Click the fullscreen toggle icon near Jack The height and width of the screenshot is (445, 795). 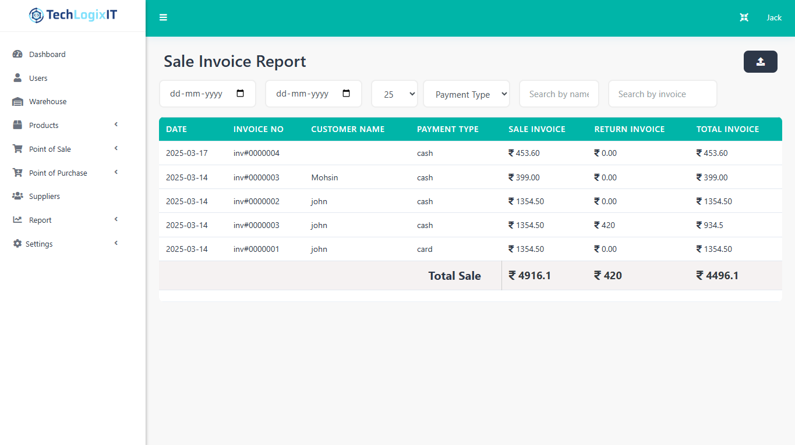pos(744,17)
